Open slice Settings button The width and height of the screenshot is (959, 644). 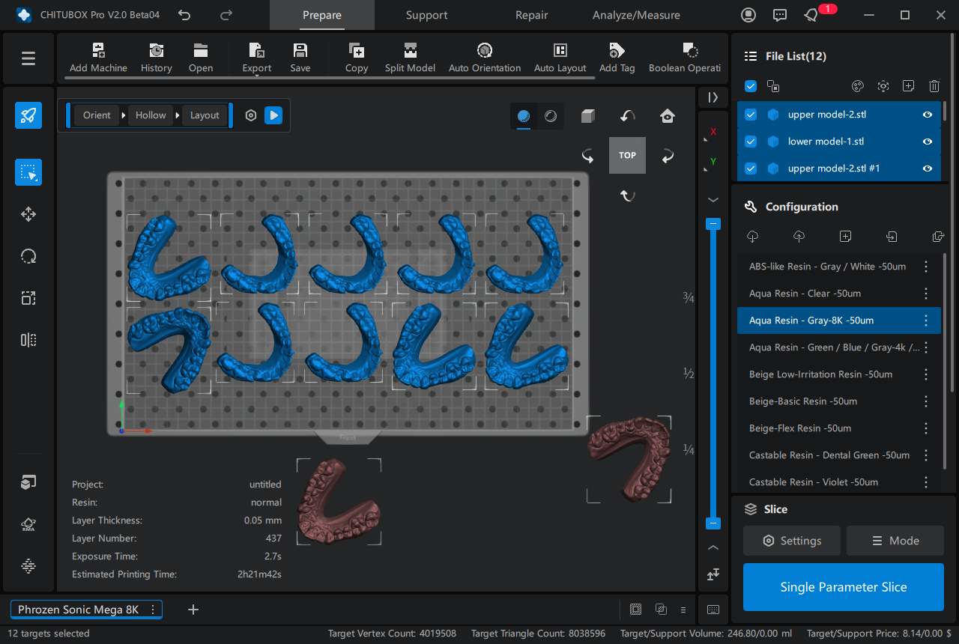[x=792, y=541]
